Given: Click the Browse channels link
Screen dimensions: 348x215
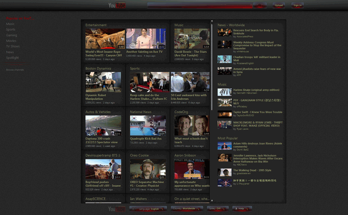Looking at the screenshot, I should (x=15, y=70).
